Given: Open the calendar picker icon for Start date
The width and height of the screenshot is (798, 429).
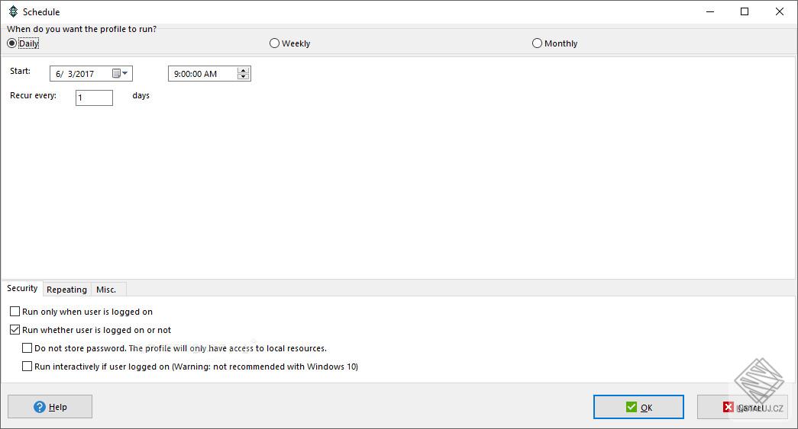Looking at the screenshot, I should point(117,74).
